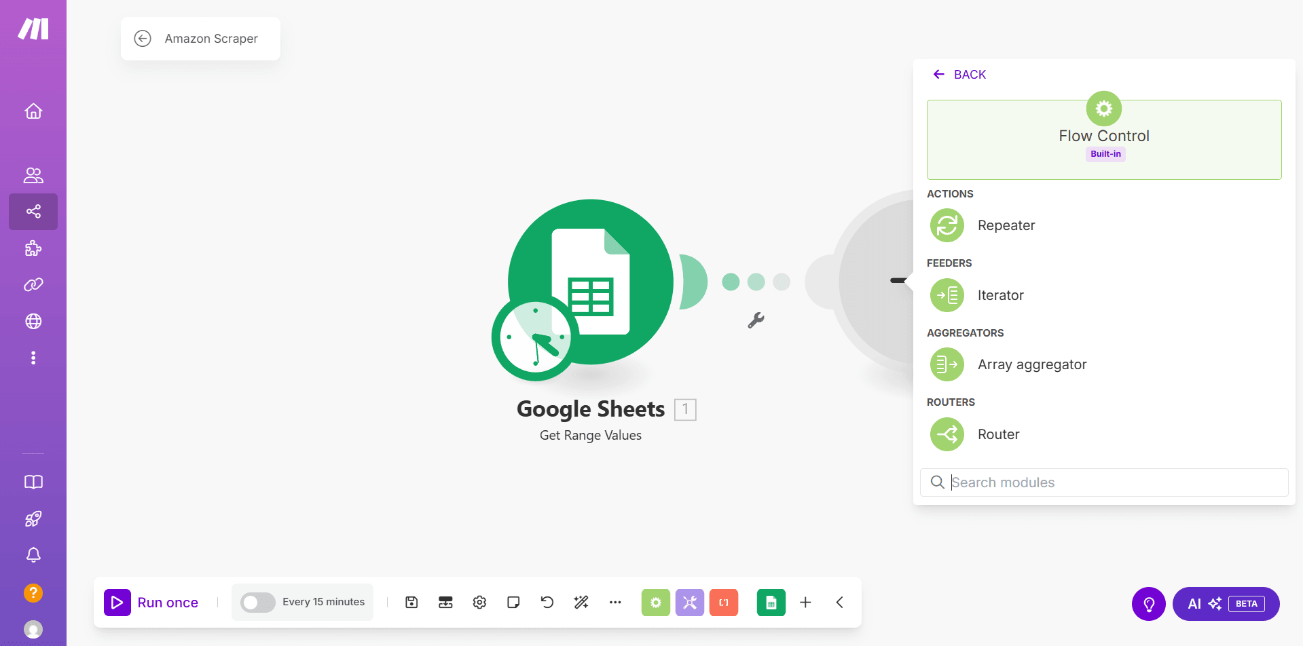1303x646 pixels.
Task: Toggle the scenario scheduling switch
Action: coord(257,603)
